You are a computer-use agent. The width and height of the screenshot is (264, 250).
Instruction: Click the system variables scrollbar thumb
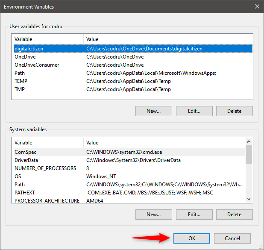pos(249,154)
